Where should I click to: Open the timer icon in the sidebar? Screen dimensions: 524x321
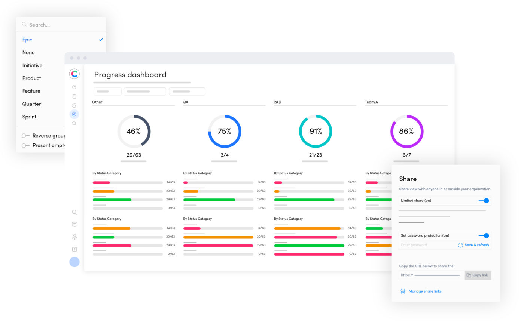[74, 87]
